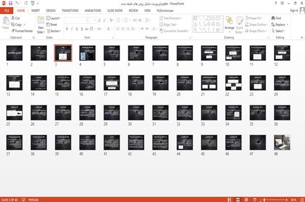Open the Layout dropdown
The image size is (305, 202).
tap(53, 18)
